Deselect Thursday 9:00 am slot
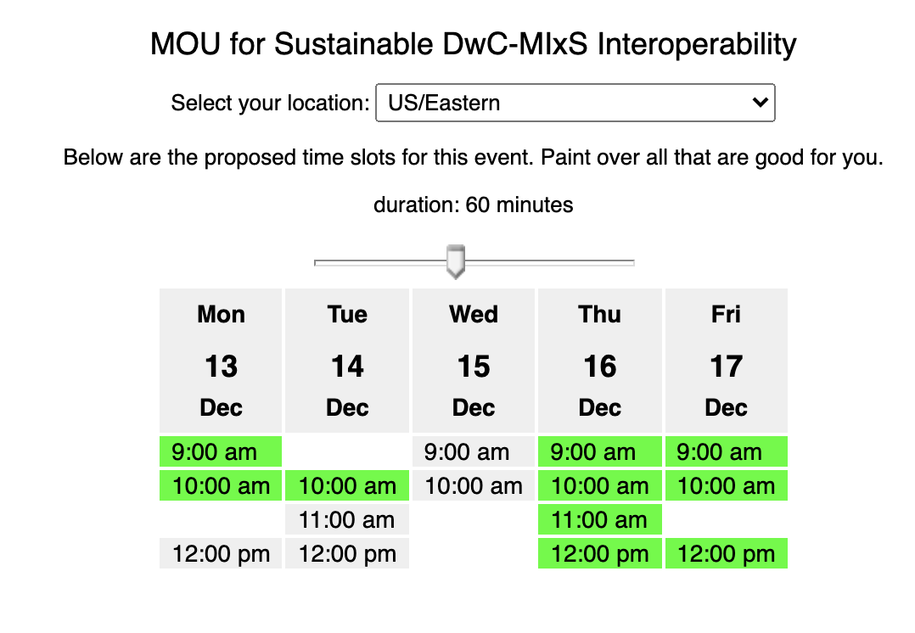The height and width of the screenshot is (633, 915). [x=600, y=451]
